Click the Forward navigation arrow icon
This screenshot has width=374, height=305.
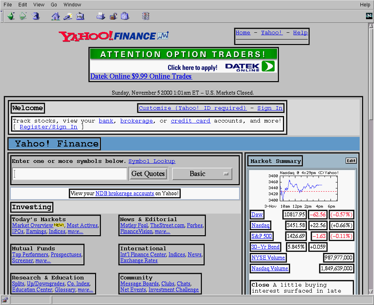point(23,16)
